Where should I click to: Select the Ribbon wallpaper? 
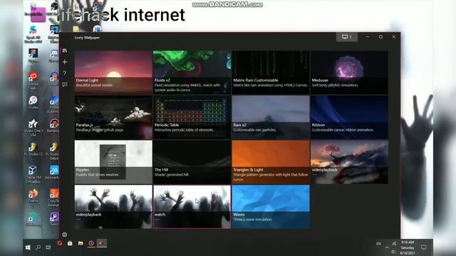(349, 117)
